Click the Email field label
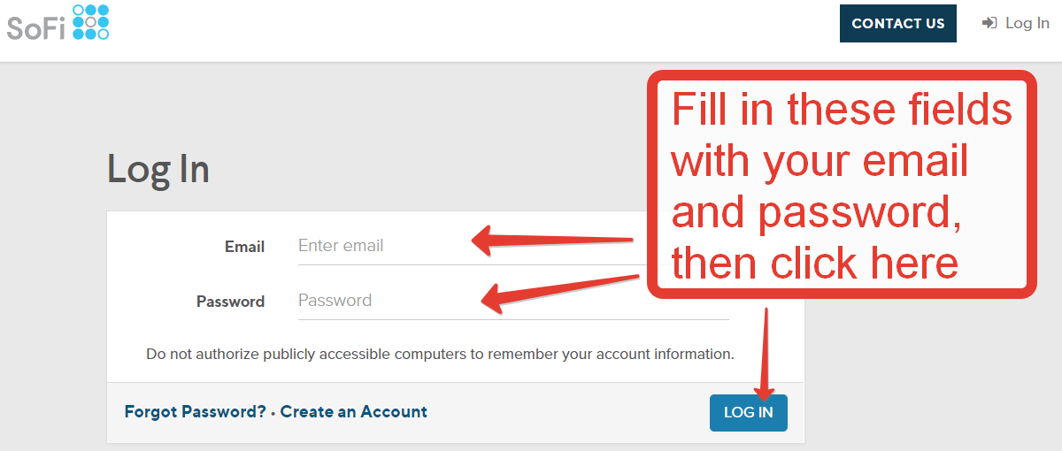The image size is (1062, 451). click(x=244, y=247)
